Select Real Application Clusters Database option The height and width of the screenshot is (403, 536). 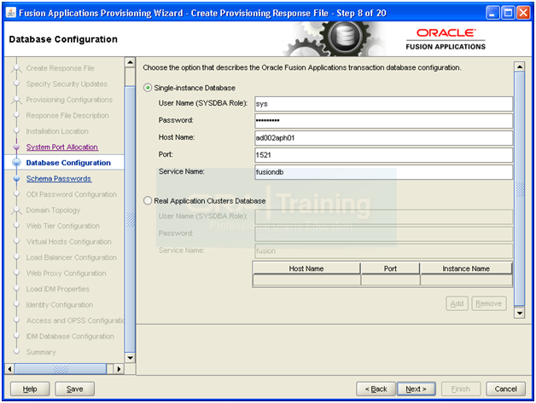[148, 200]
